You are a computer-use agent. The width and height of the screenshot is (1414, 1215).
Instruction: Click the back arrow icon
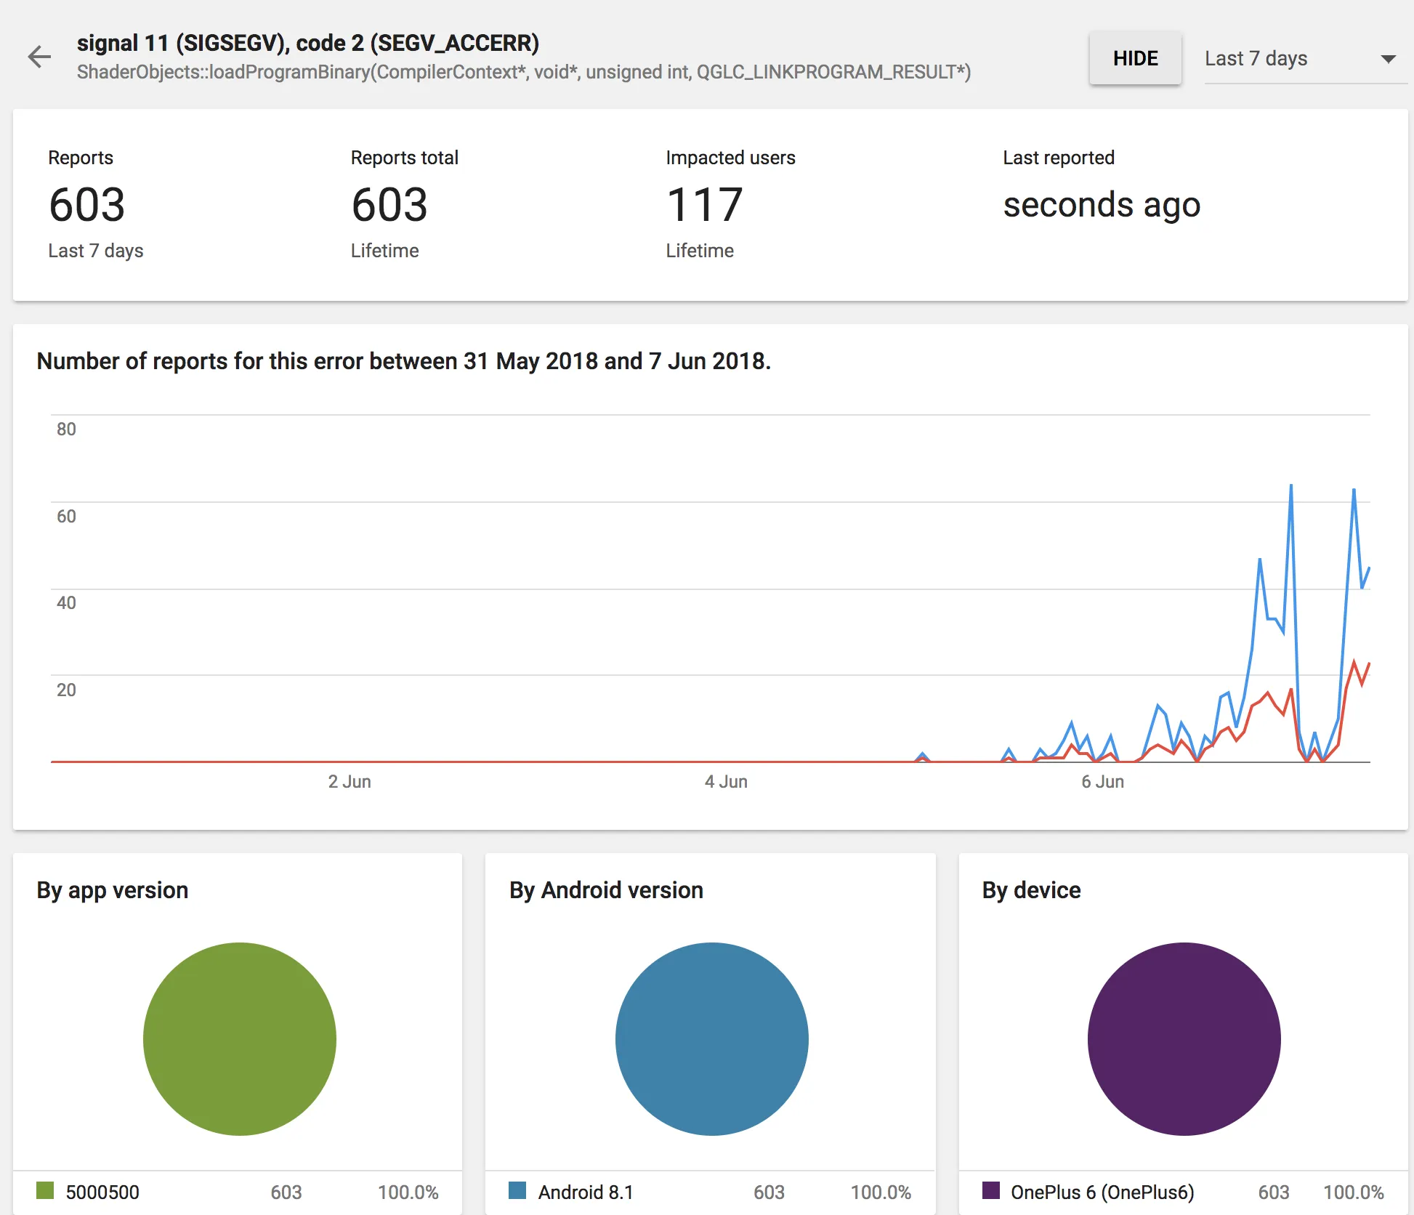pyautogui.click(x=39, y=57)
